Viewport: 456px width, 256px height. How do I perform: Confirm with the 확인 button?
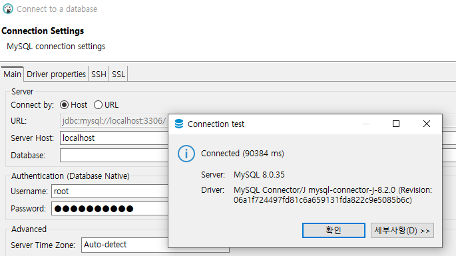[x=334, y=231]
